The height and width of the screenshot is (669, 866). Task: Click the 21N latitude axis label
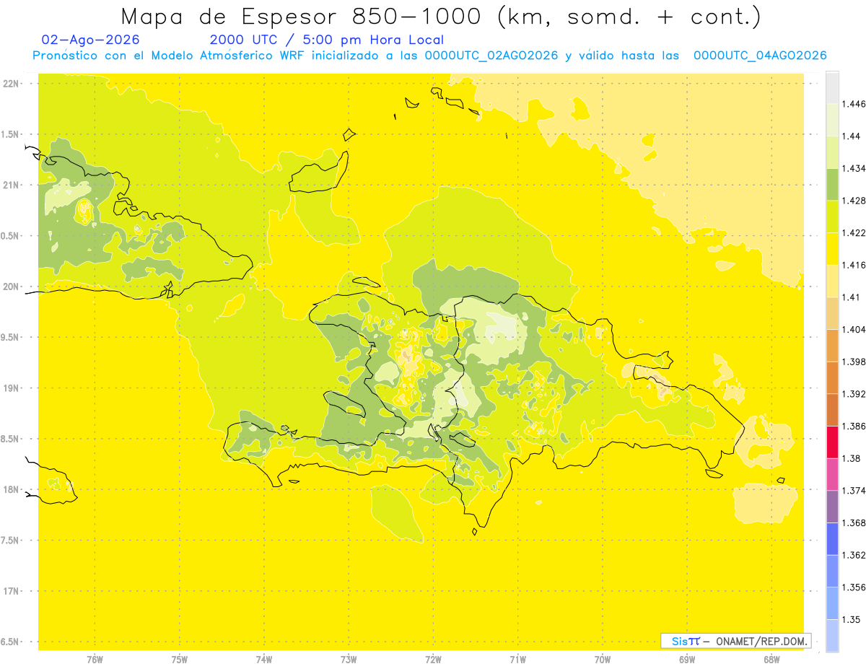tap(11, 185)
